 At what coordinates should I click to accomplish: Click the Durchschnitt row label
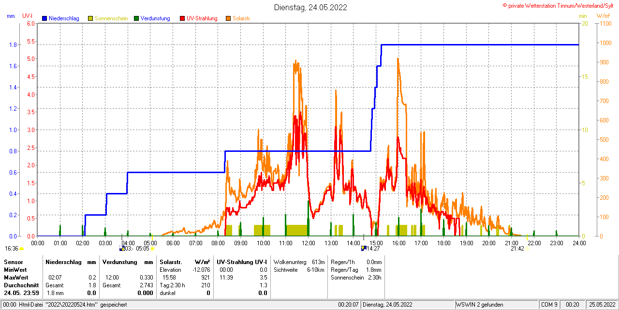[21, 285]
